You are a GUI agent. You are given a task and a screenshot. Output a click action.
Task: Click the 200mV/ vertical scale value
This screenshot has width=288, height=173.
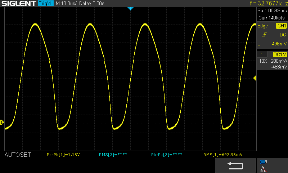tap(279, 61)
